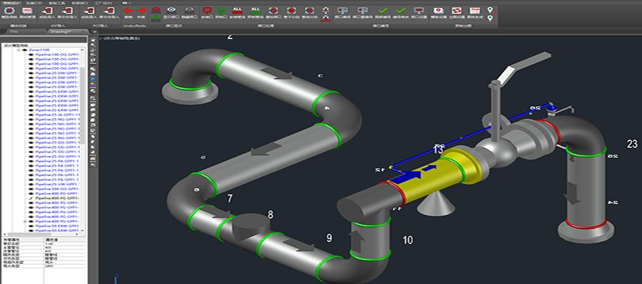Click the green map-marker weld icon

tap(220, 11)
